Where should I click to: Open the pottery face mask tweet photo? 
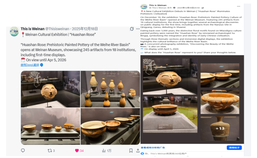tap(51, 89)
